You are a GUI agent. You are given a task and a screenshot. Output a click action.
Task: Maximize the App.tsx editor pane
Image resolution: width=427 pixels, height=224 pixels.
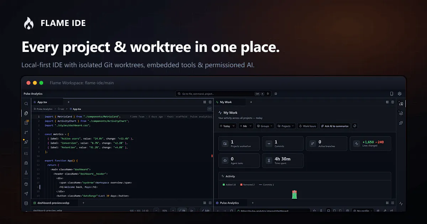(x=210, y=102)
